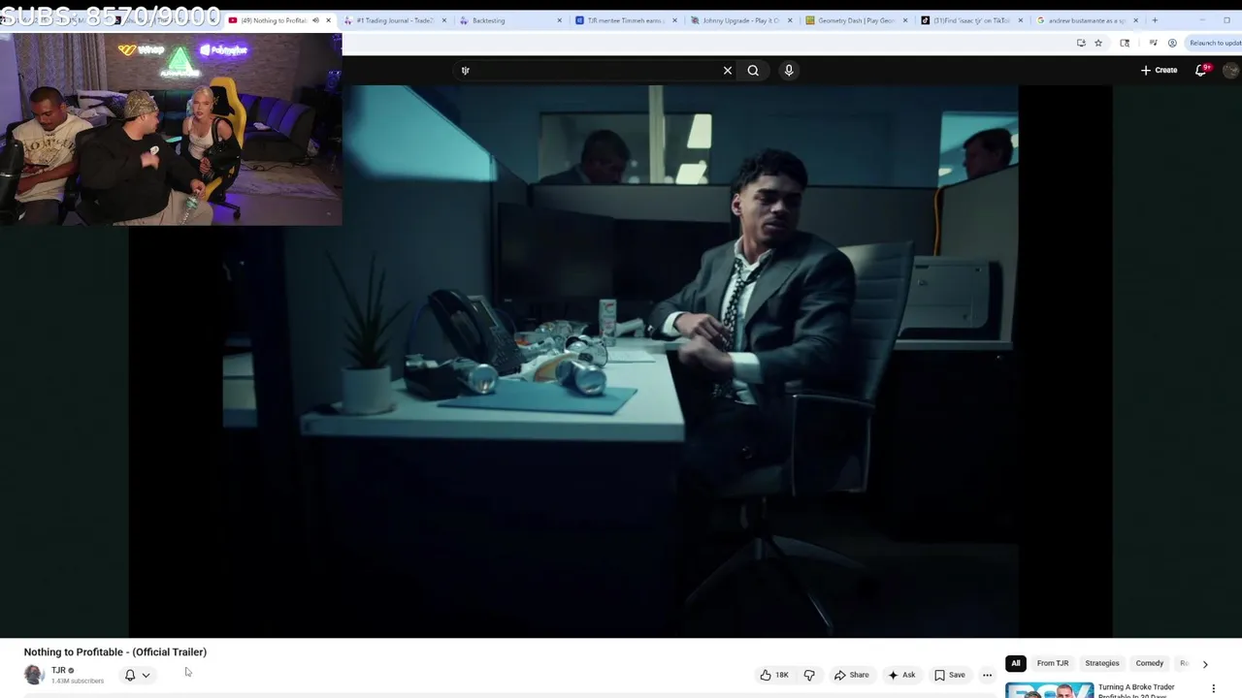Click Relaunch to update button

click(1215, 43)
